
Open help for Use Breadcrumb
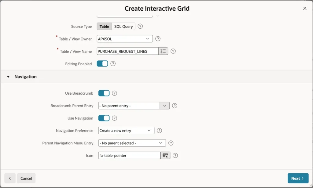(x=114, y=93)
